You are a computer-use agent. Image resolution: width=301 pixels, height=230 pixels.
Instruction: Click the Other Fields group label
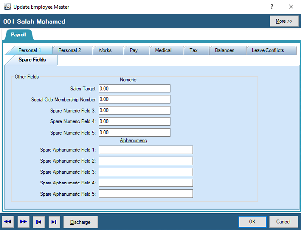pyautogui.click(x=27, y=77)
